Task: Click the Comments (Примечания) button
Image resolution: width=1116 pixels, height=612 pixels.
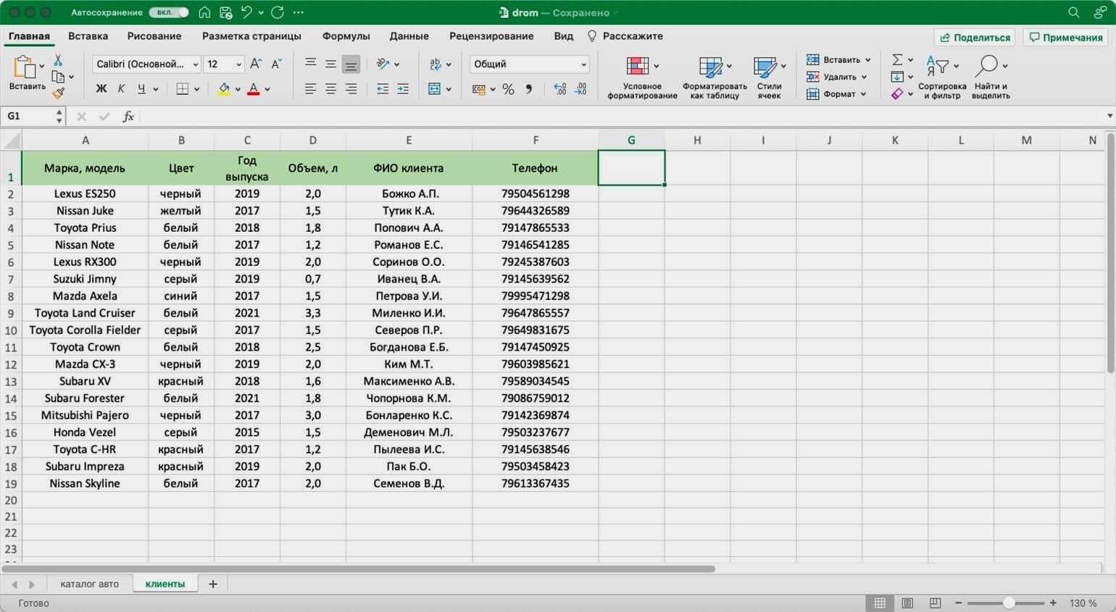Action: 1065,37
